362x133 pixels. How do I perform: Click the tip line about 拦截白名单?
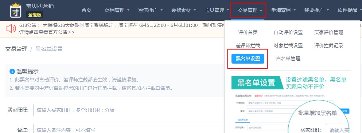coord(91,88)
